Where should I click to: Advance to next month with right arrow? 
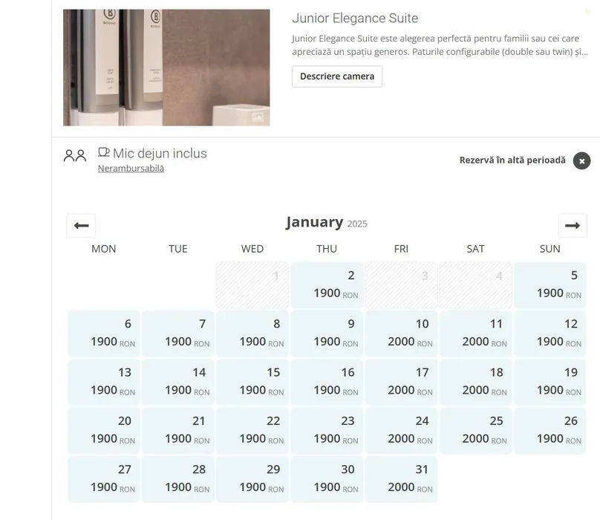click(572, 225)
